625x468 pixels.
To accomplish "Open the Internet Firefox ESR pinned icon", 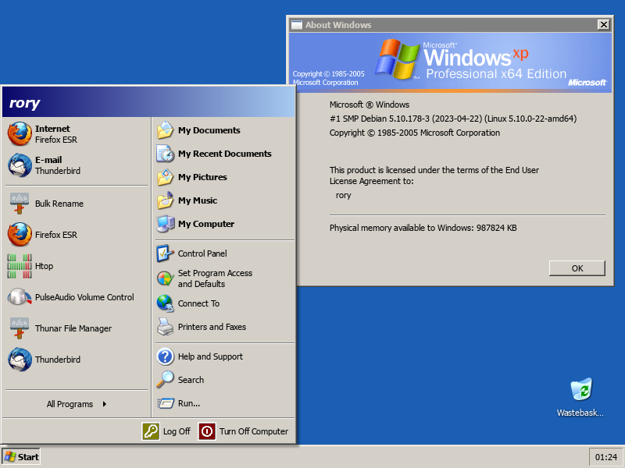I will (x=20, y=133).
